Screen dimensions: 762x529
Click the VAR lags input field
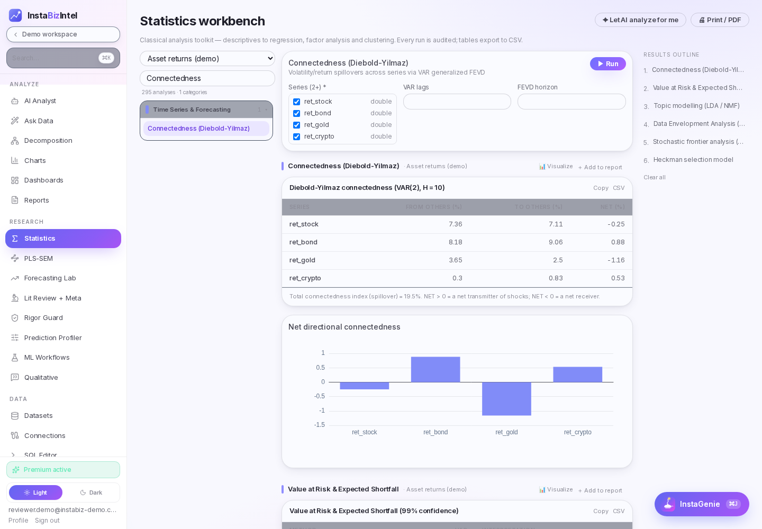(x=457, y=102)
